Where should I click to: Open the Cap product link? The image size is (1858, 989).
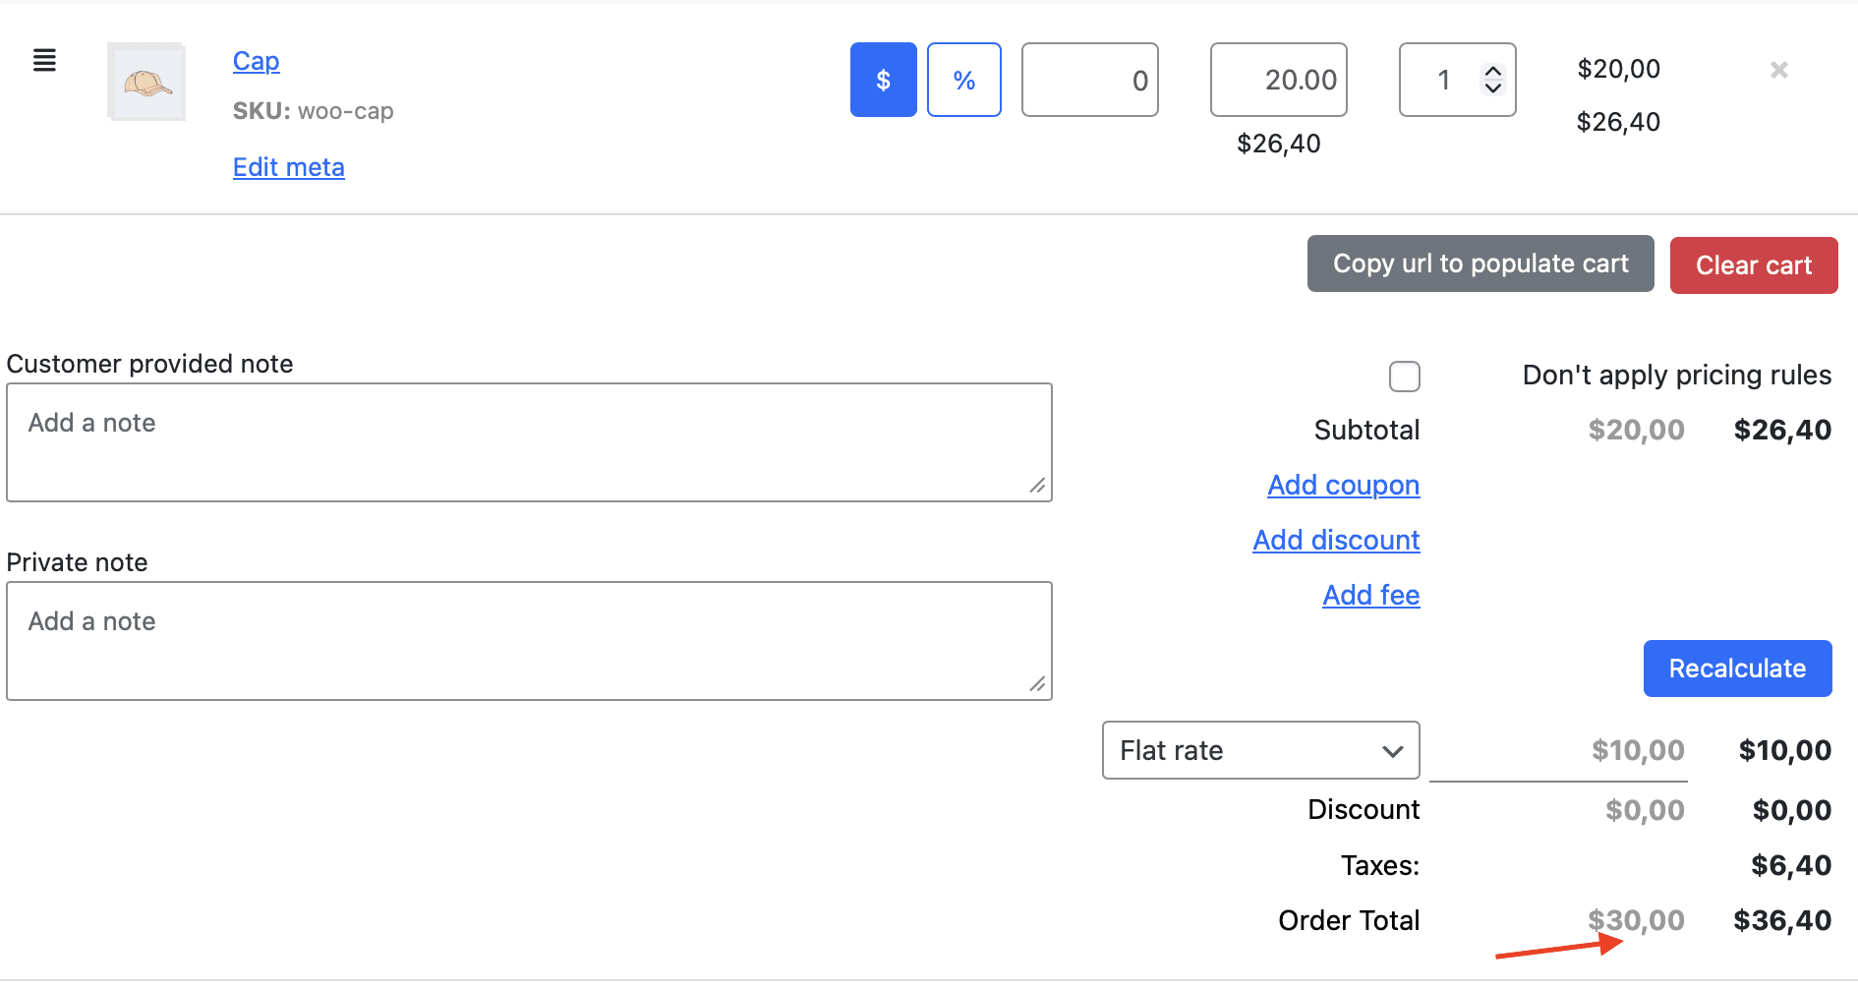[x=256, y=61]
